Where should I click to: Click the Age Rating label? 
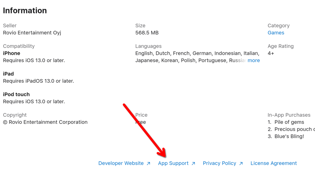(281, 46)
